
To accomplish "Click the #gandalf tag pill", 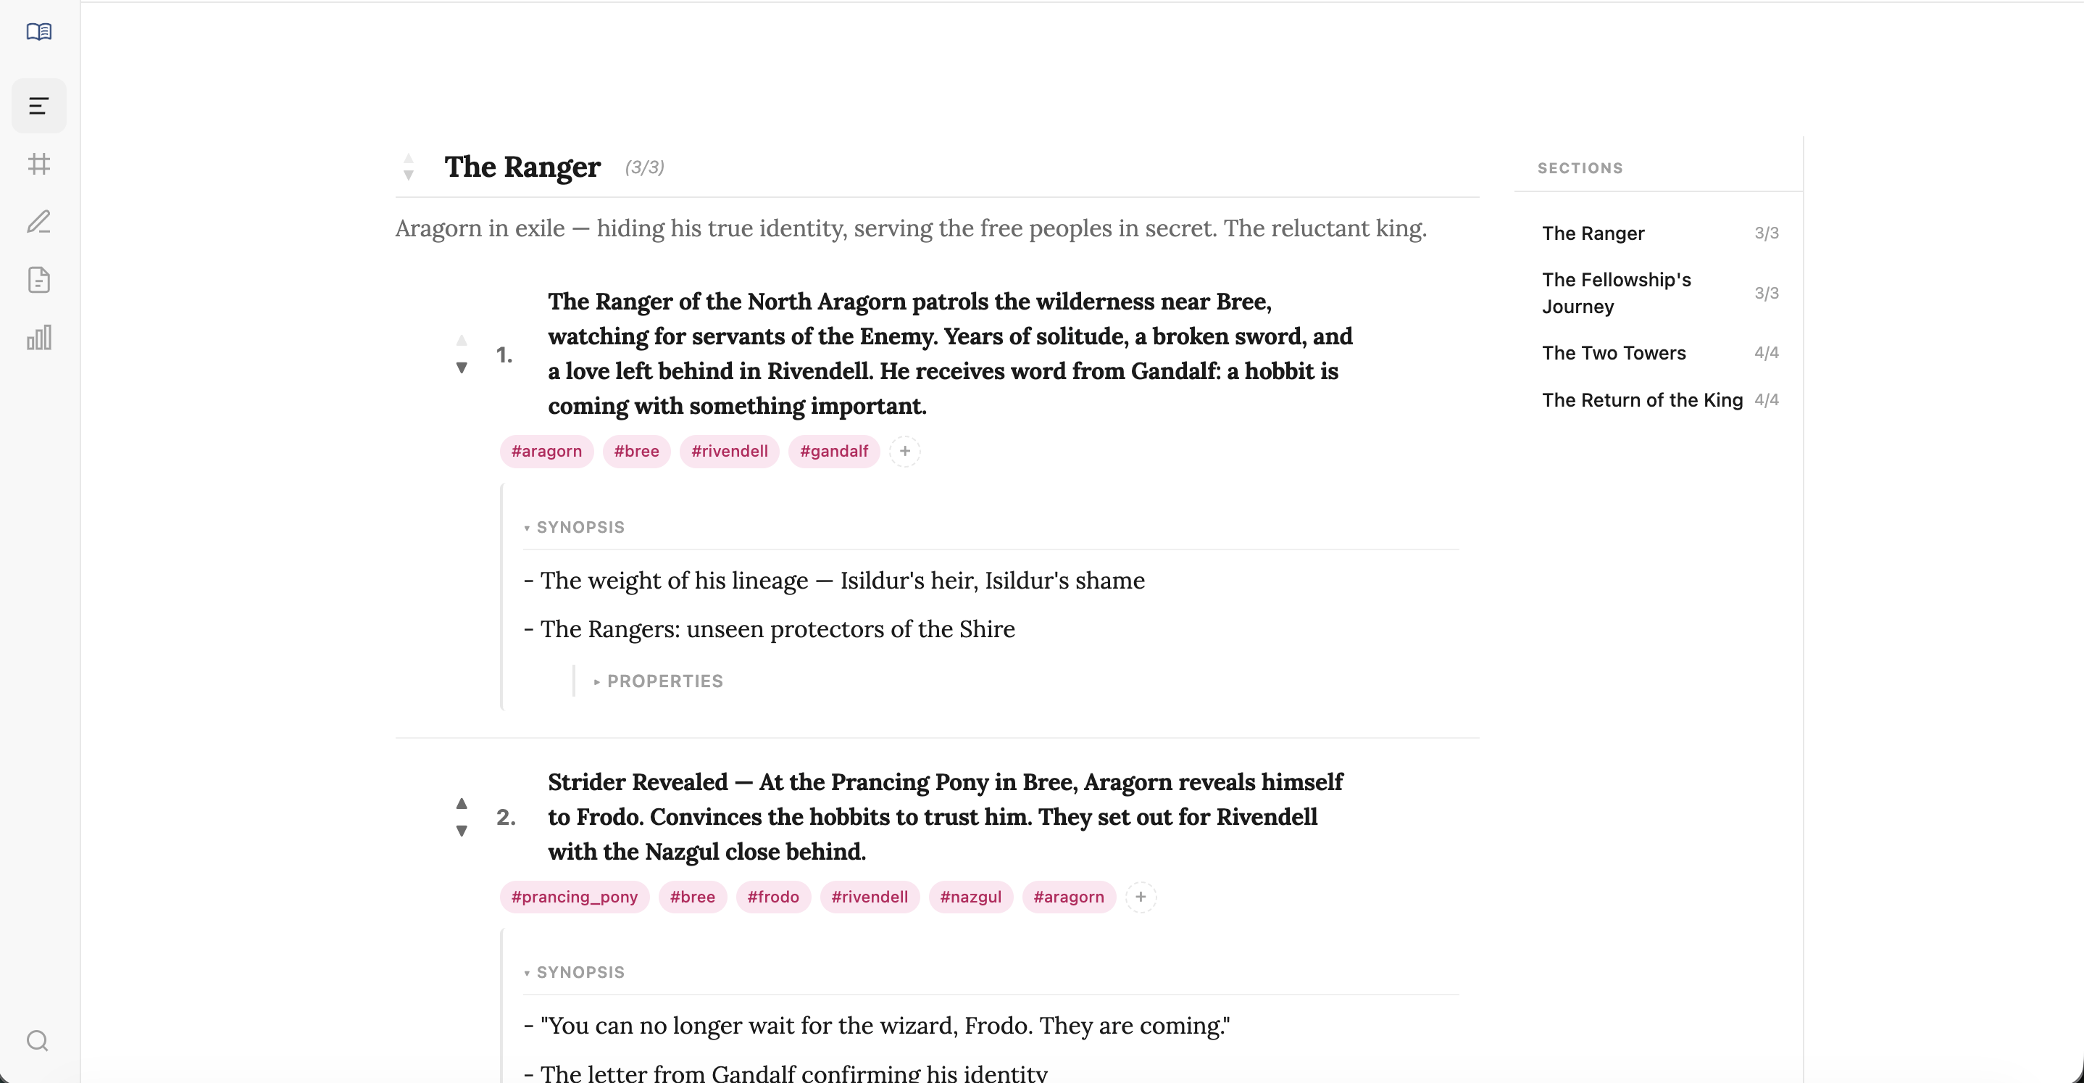I will [833, 451].
